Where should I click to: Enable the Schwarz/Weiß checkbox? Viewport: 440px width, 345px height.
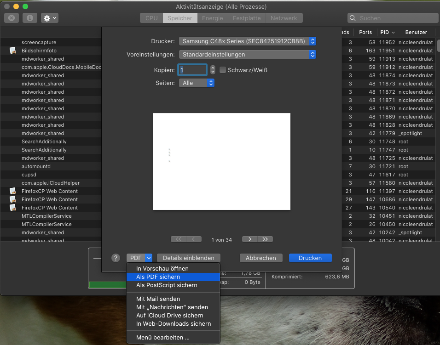(223, 70)
